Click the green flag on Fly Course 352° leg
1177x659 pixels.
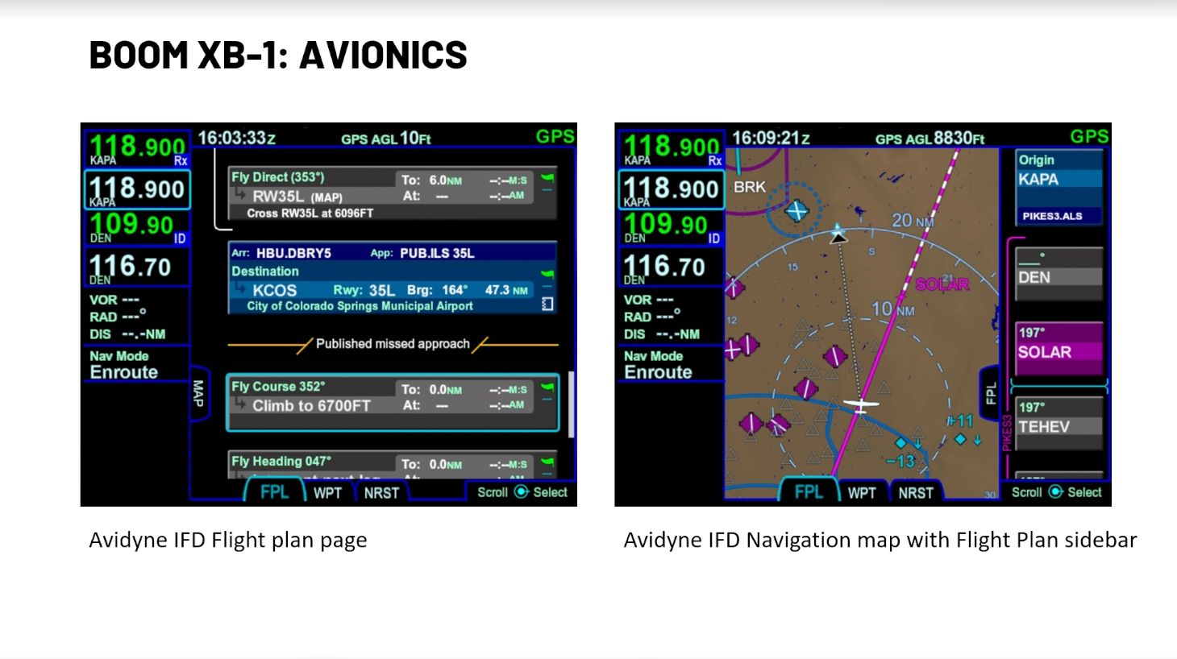pos(548,388)
